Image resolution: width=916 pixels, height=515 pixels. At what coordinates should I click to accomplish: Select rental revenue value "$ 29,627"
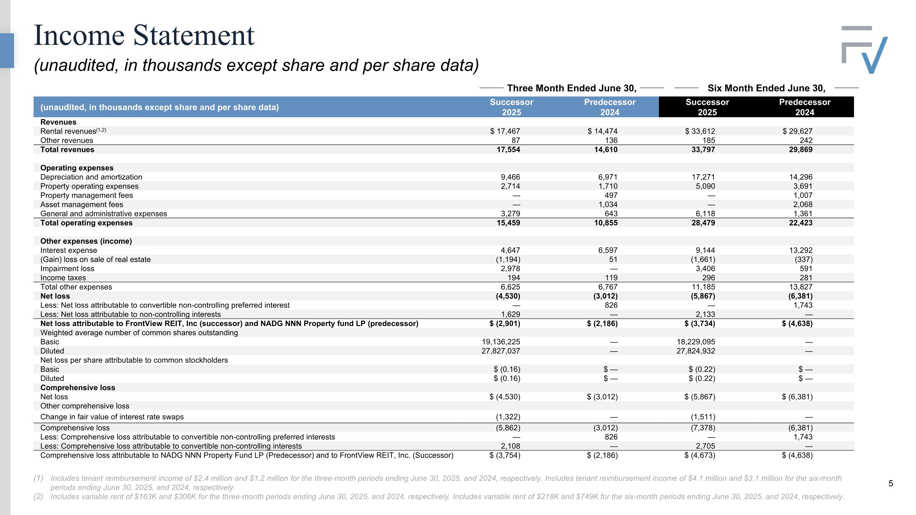(x=797, y=131)
